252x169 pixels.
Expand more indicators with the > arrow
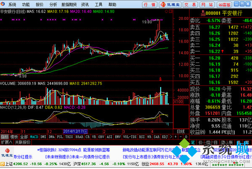point(171,137)
